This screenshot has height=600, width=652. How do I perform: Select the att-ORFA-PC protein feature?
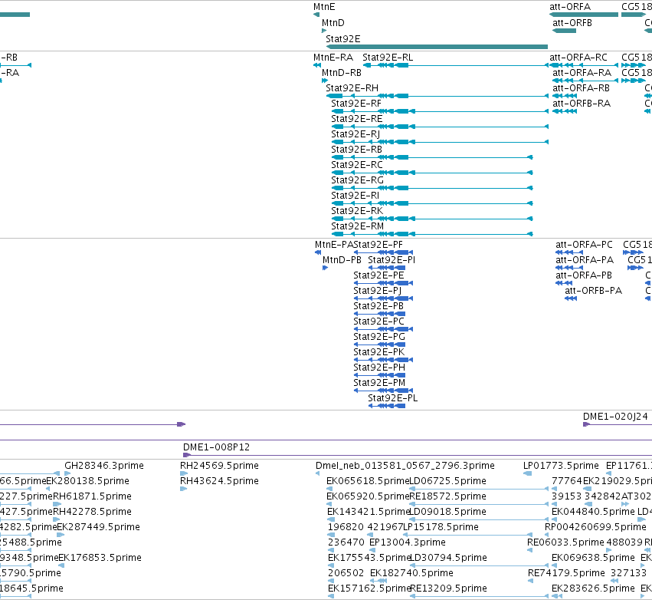[x=569, y=252]
